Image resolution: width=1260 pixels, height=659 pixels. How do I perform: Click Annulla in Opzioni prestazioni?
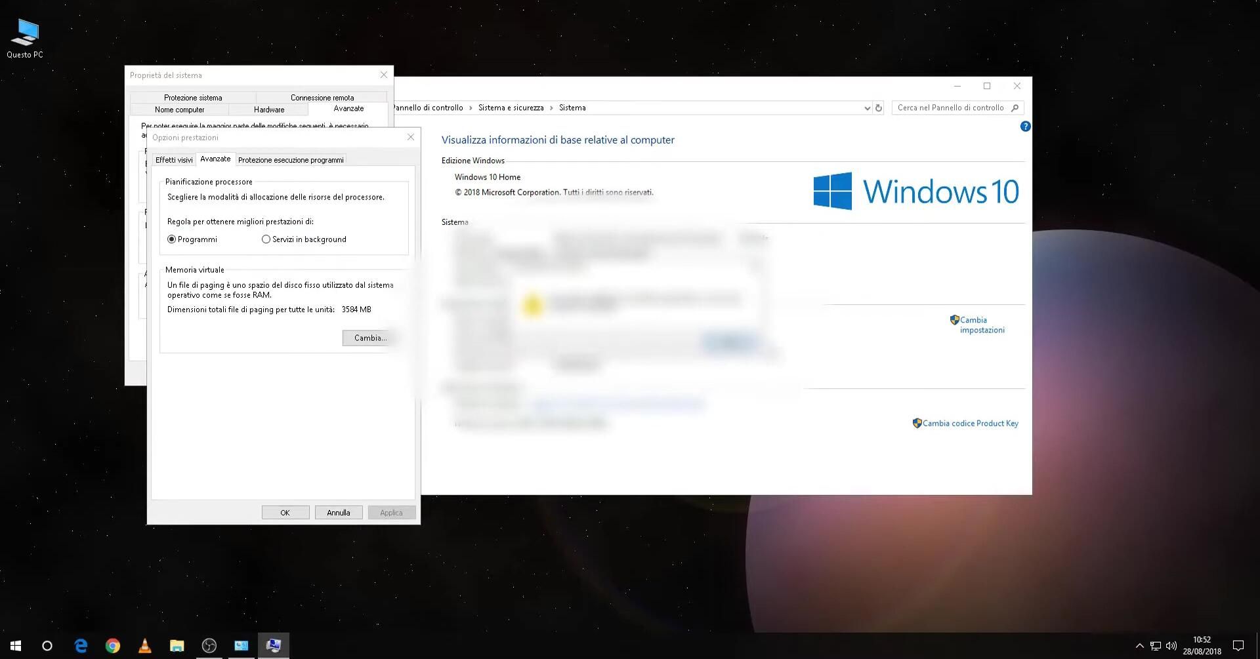[x=339, y=513]
